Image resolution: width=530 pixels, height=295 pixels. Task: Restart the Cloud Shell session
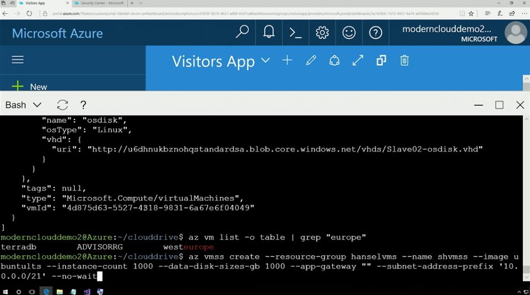(63, 105)
